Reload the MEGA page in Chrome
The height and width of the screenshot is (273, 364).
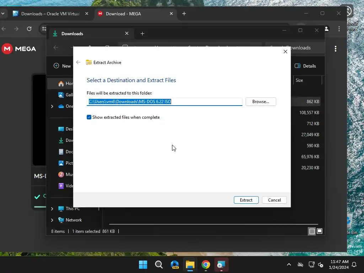[29, 29]
